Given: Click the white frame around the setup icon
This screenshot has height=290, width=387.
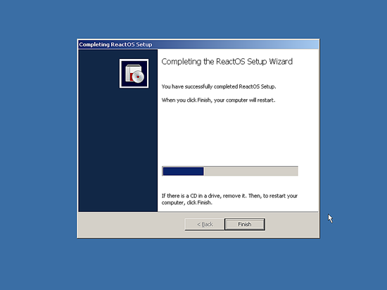Looking at the screenshot, I should [134, 60].
